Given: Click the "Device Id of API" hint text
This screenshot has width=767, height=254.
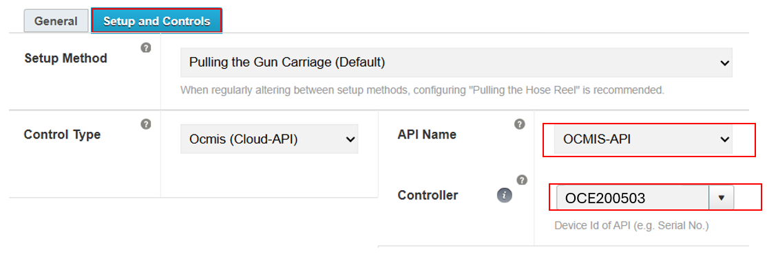Looking at the screenshot, I should tap(631, 226).
